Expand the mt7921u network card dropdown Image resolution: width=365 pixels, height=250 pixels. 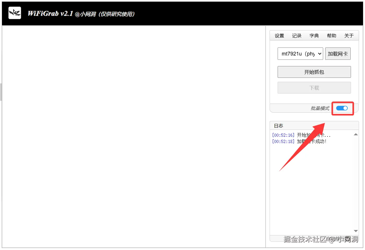(300, 54)
